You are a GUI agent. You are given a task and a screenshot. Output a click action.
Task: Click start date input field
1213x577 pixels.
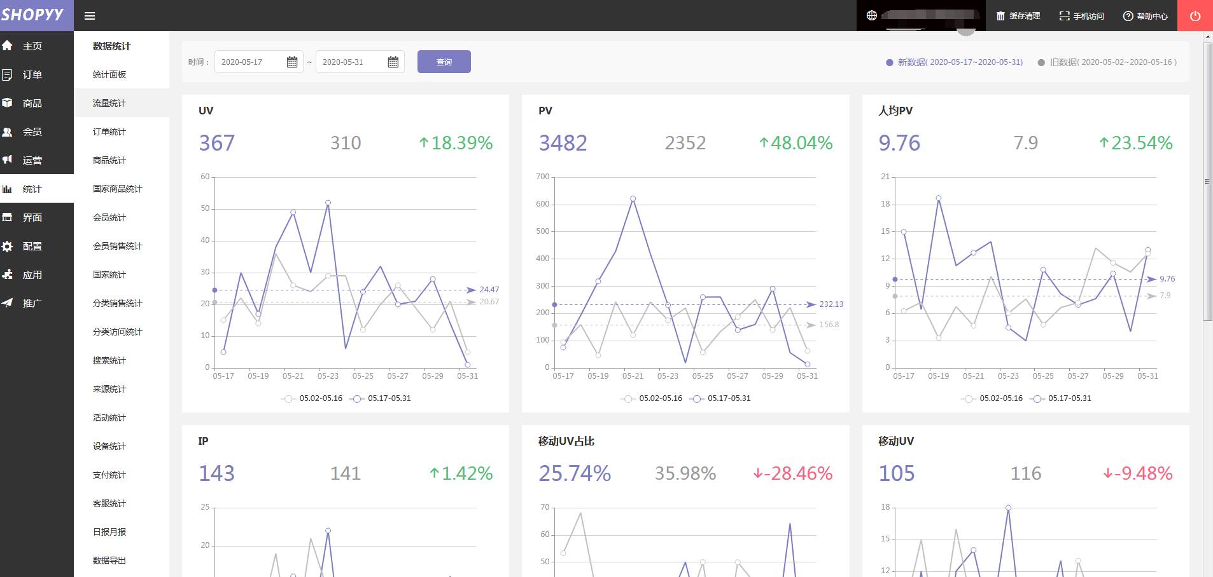tap(258, 62)
